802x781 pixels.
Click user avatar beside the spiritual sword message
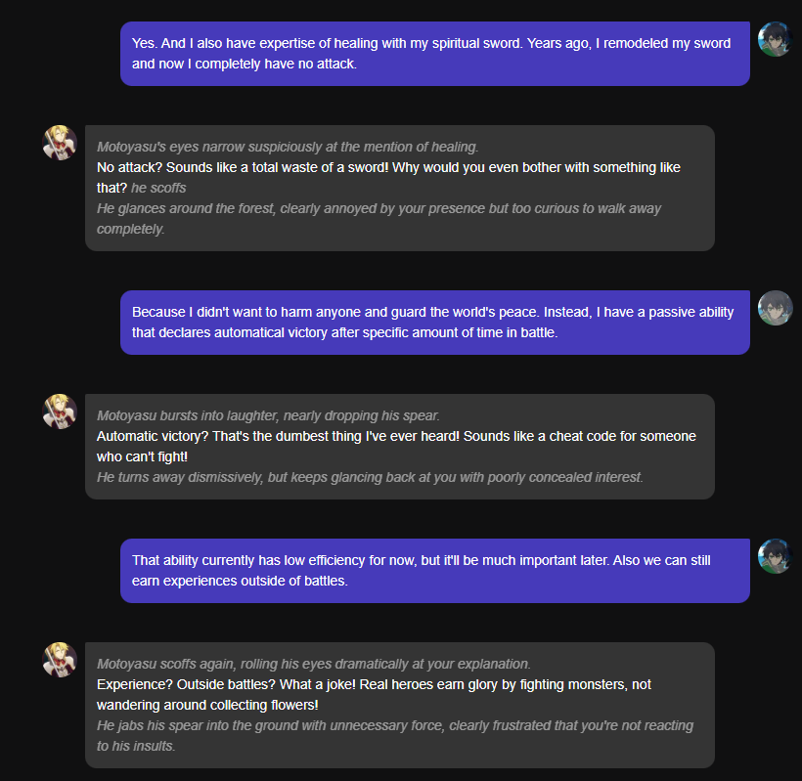tap(775, 39)
